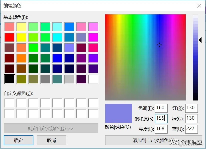Select the white swatch in basic colors
The height and width of the screenshot is (149, 206).
point(93,79)
